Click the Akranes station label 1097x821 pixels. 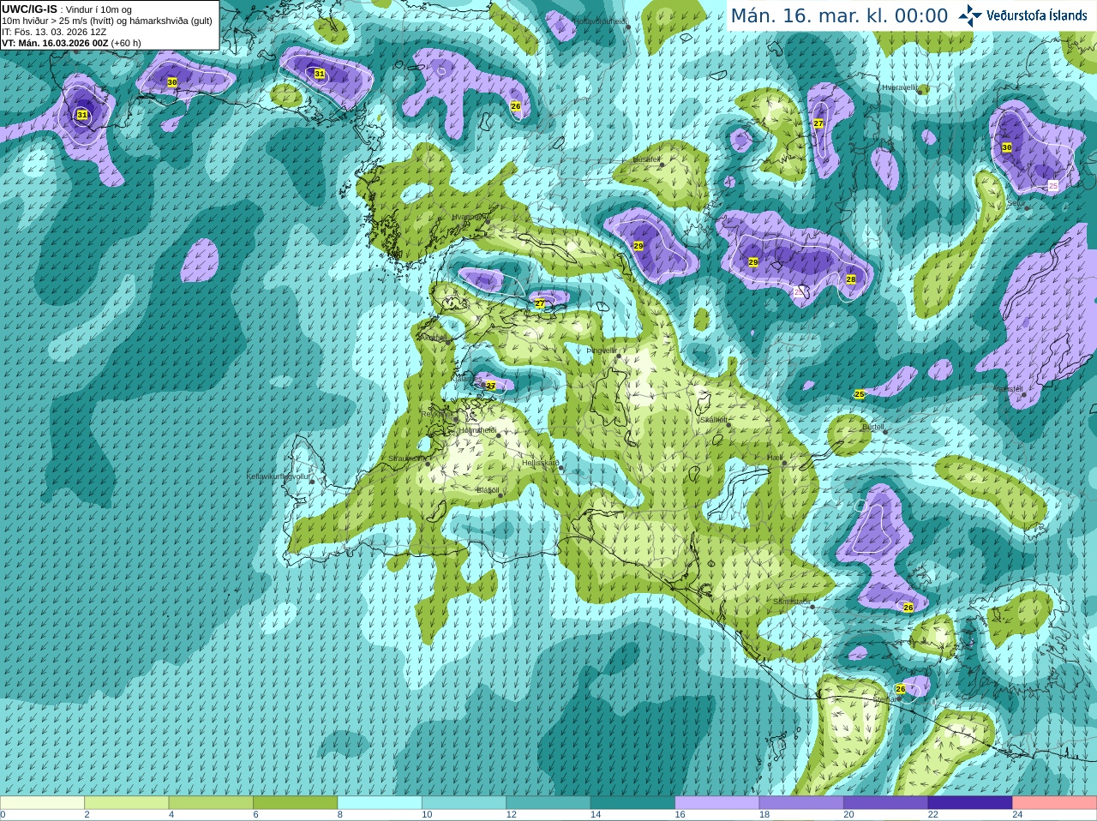[433, 339]
